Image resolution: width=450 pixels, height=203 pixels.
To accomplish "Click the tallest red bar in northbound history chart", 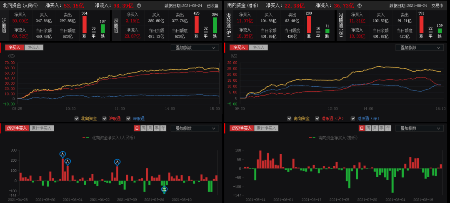I will click(x=63, y=169).
